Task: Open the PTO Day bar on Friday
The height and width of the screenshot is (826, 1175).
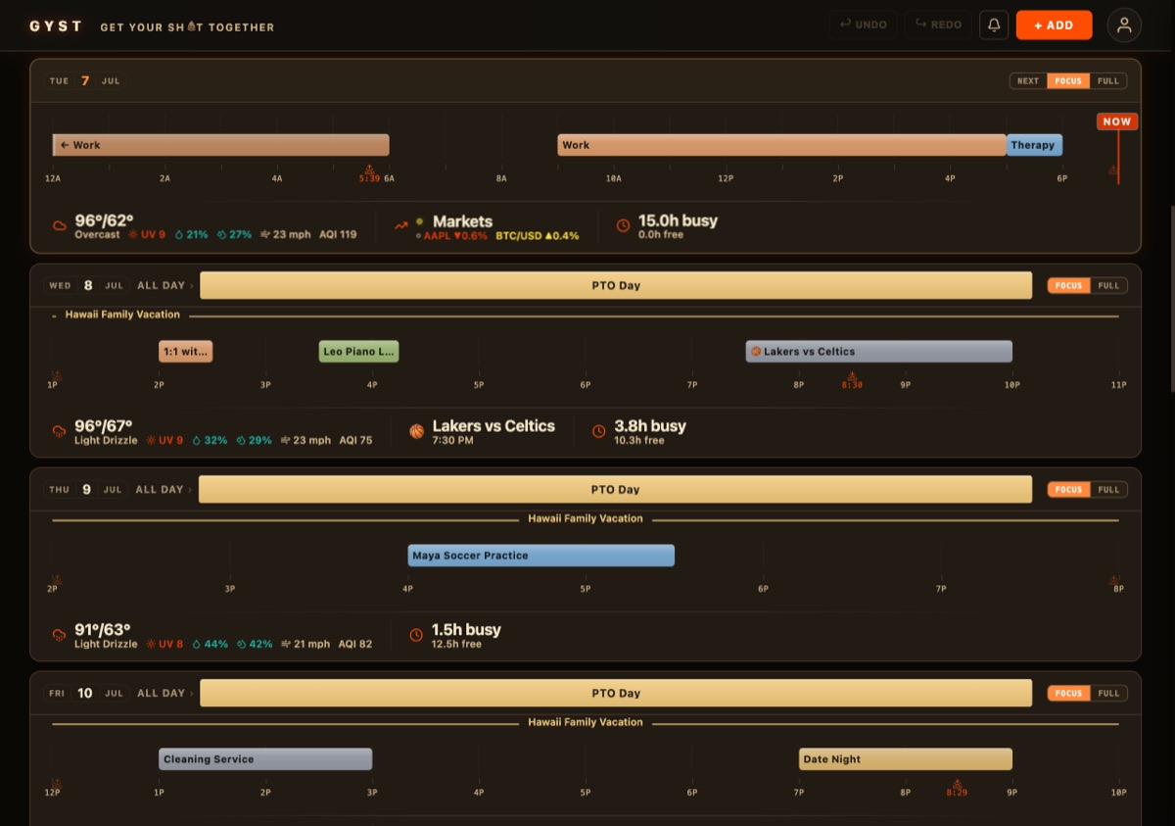Action: coord(616,693)
